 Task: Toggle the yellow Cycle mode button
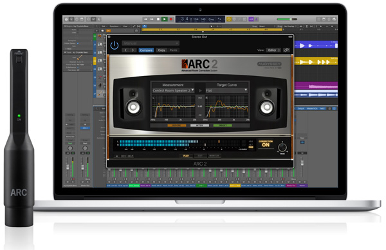(x=229, y=19)
